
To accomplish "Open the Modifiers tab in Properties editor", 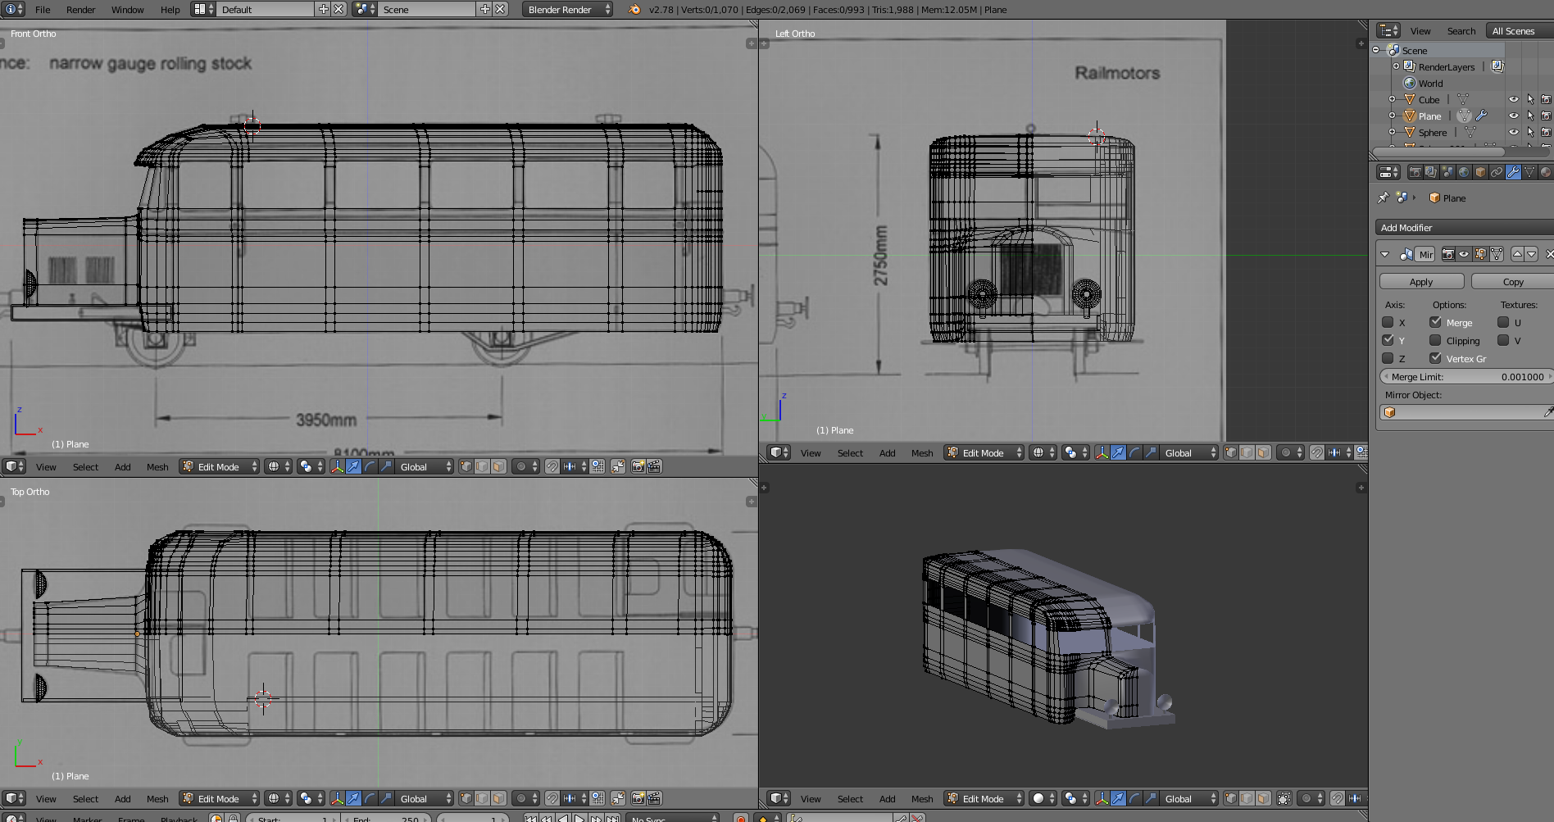I will (1513, 172).
